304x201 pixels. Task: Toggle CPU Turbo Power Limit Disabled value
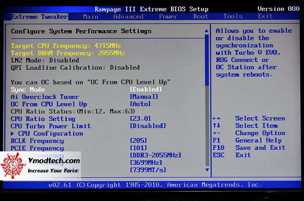(x=148, y=126)
